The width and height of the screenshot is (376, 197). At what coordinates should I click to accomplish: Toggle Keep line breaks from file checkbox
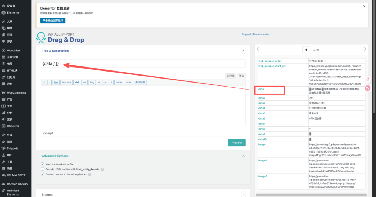point(43,164)
